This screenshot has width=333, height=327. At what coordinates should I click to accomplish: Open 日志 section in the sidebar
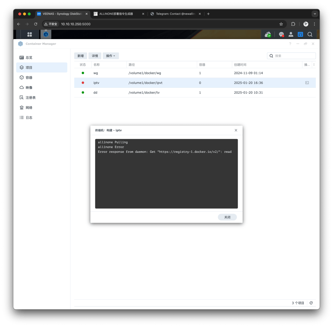[x=29, y=118]
